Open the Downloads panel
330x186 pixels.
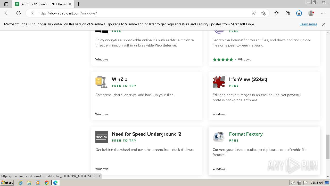point(299,13)
